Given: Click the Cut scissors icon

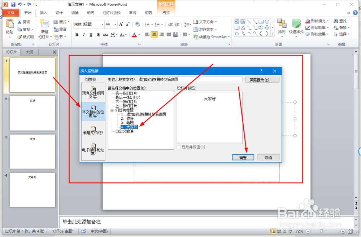Looking at the screenshot, I should coord(19,22).
